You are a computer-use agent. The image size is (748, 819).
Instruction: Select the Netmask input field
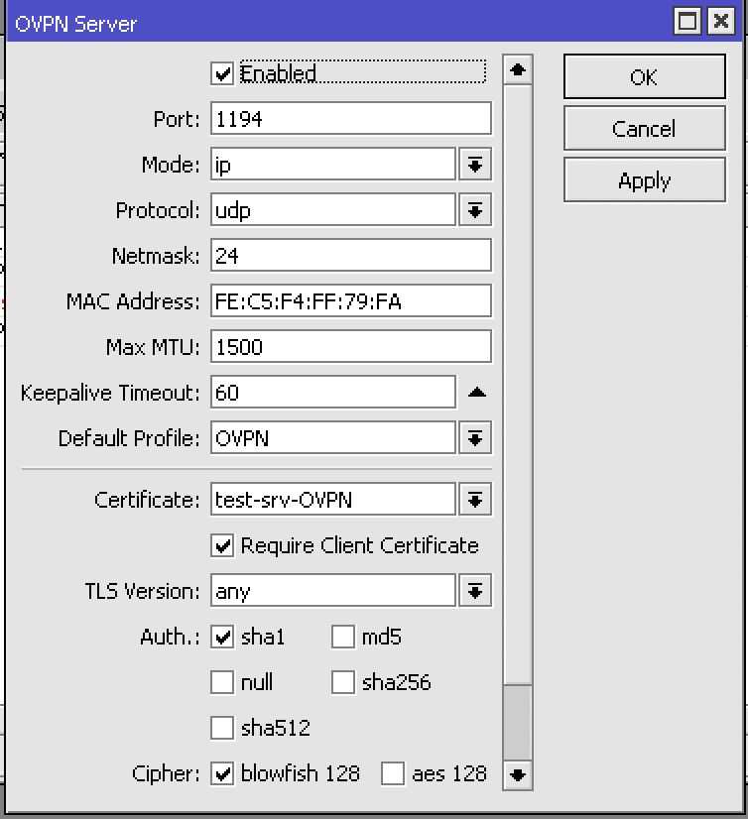pyautogui.click(x=351, y=256)
